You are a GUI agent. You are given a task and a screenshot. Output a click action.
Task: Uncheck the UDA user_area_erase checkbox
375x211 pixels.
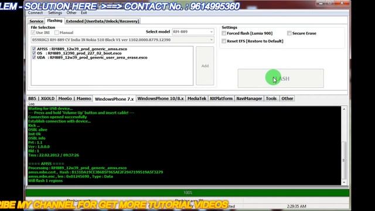point(34,57)
